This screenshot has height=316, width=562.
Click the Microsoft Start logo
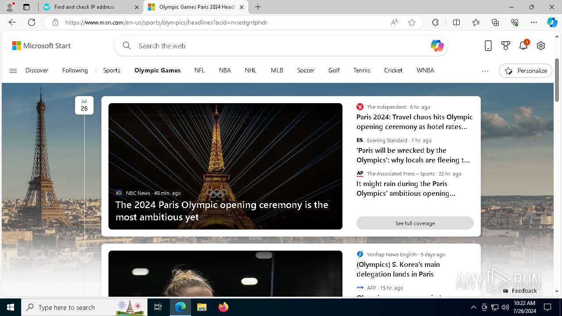click(x=41, y=46)
